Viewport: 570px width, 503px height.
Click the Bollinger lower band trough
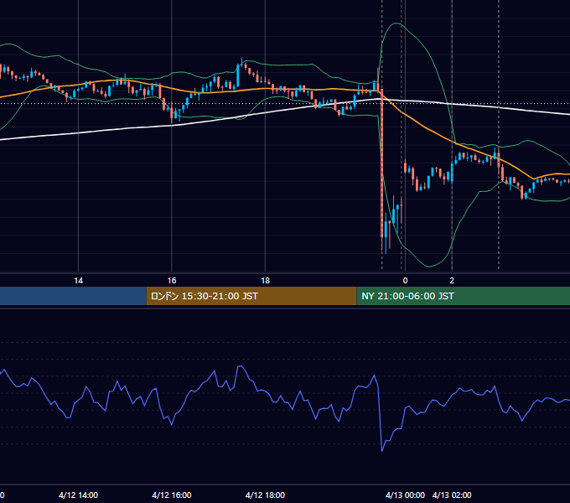pyautogui.click(x=429, y=266)
